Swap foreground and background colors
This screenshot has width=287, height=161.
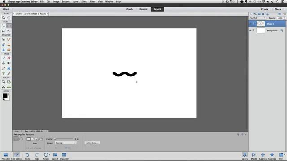pos(9,95)
